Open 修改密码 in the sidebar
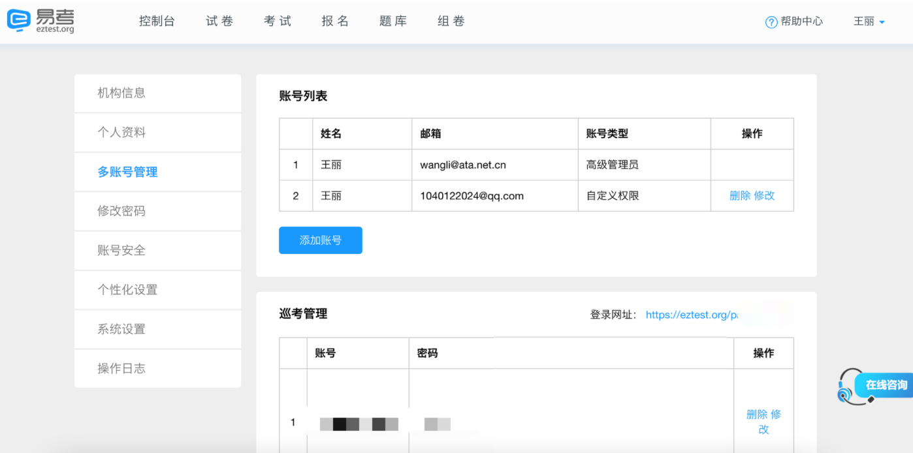The height and width of the screenshot is (453, 913). tap(157, 211)
